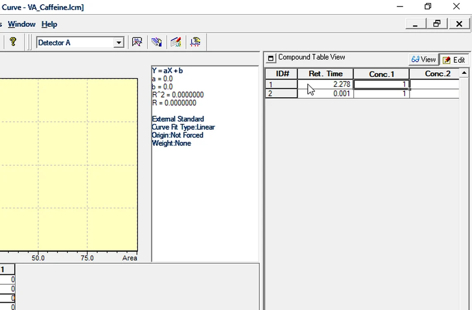Switch Compound Table to View mode
The image size is (472, 310).
click(x=424, y=60)
